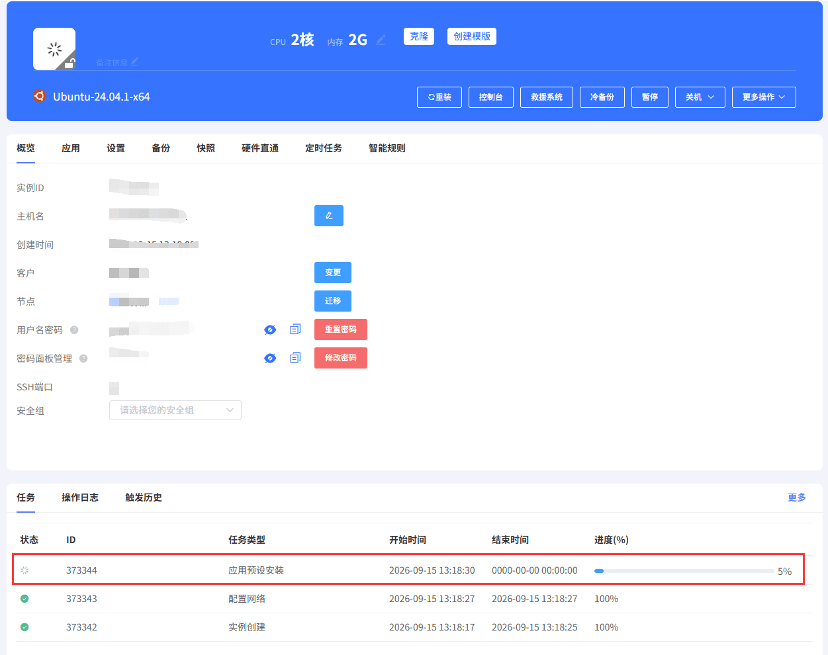
Task: Pause the instance with 暂停
Action: (x=650, y=97)
